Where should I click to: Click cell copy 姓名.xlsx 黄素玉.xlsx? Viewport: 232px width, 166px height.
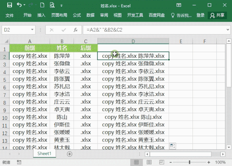click(x=133, y=140)
